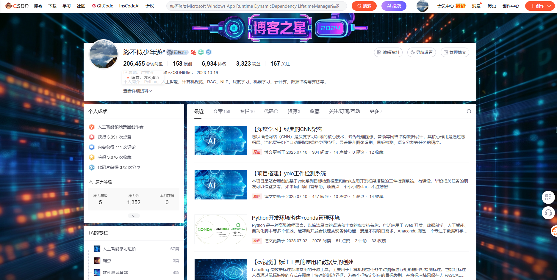Image resolution: width=557 pixels, height=280 pixels.
Task: Click the large profile avatar photo
Action: 104,54
